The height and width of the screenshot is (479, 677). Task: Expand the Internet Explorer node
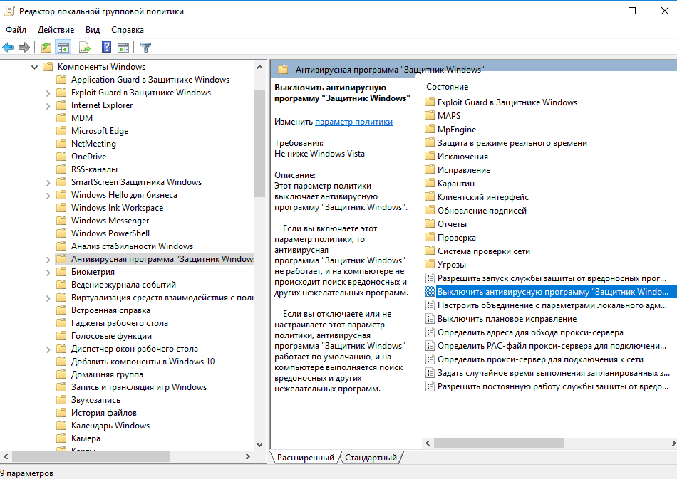[x=48, y=105]
